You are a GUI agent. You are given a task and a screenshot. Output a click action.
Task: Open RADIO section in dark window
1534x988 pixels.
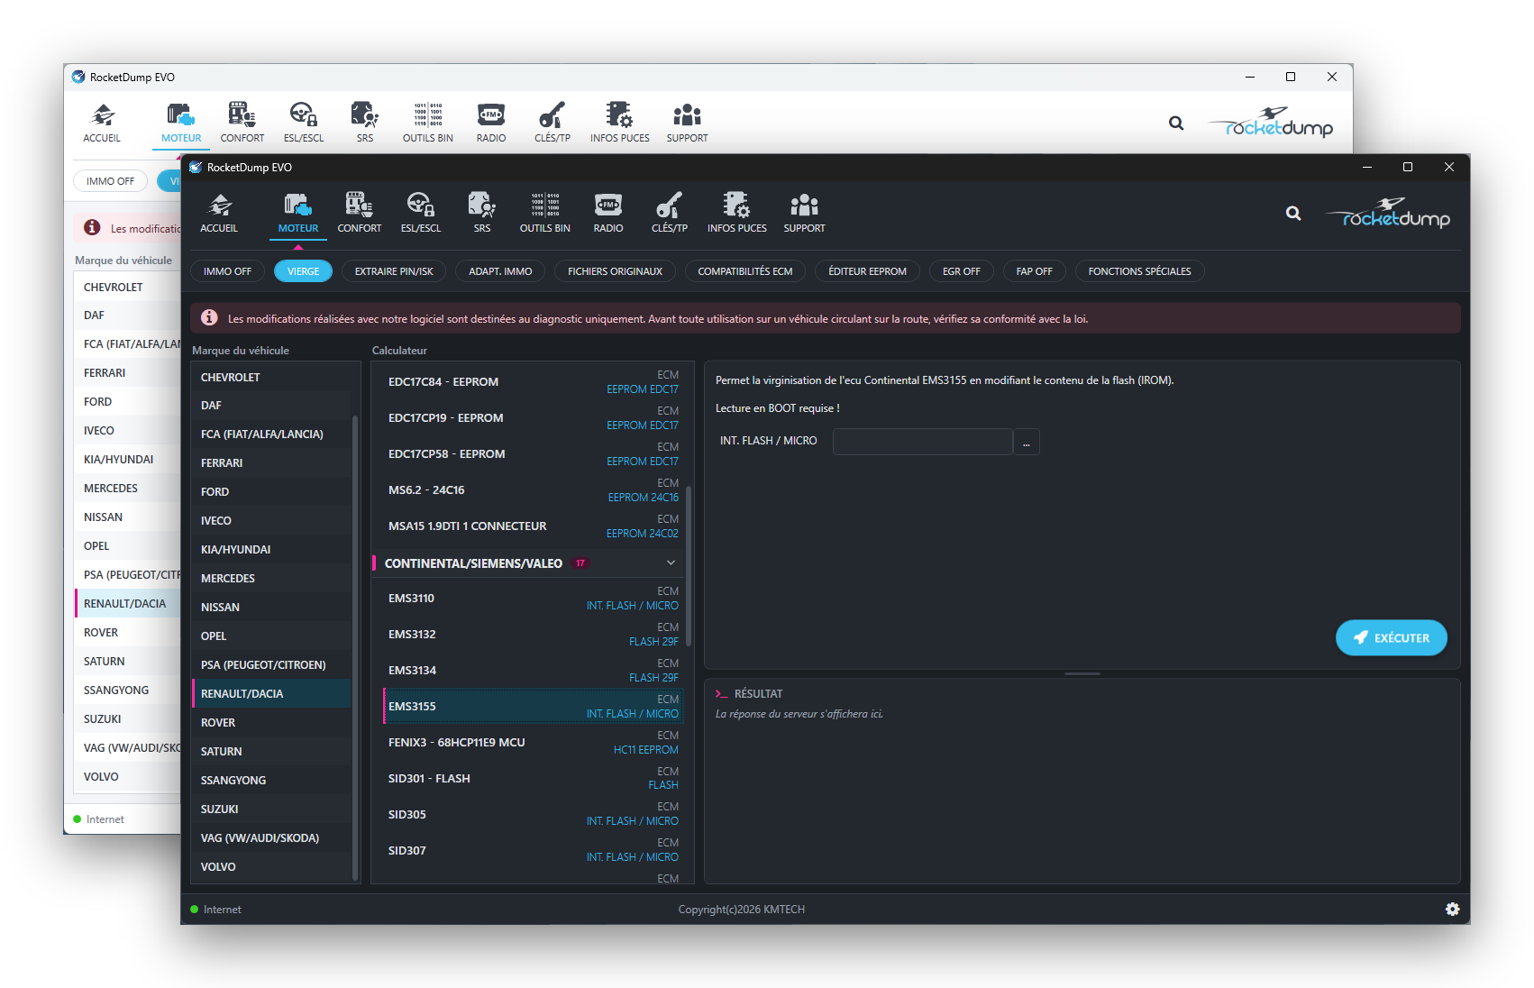(608, 213)
